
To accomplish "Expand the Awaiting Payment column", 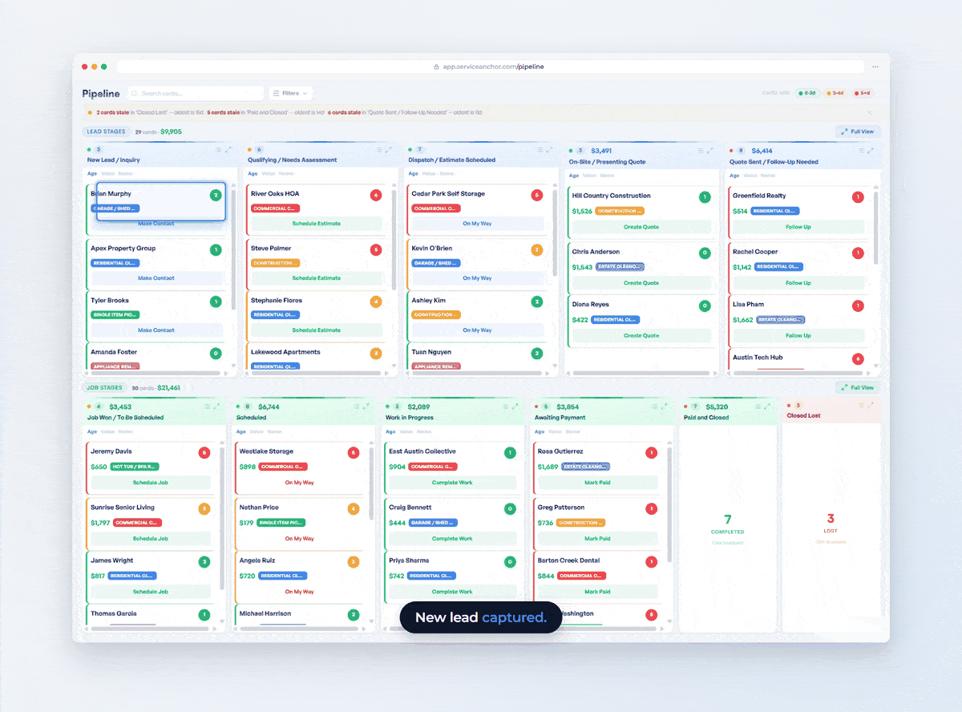I will pyautogui.click(x=664, y=407).
